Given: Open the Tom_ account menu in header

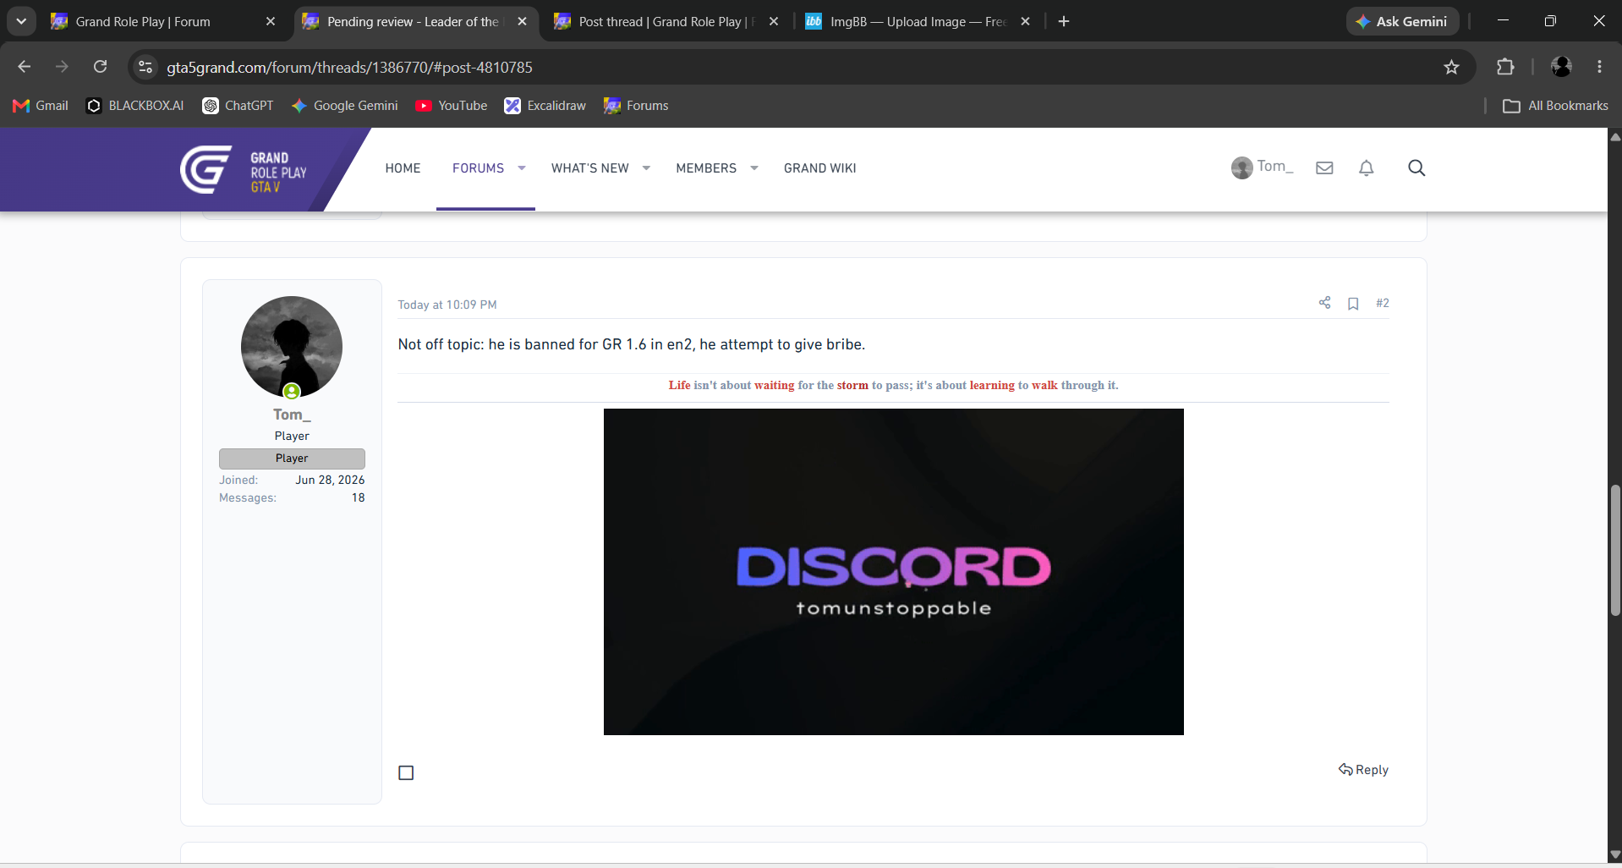Looking at the screenshot, I should click(1262, 168).
